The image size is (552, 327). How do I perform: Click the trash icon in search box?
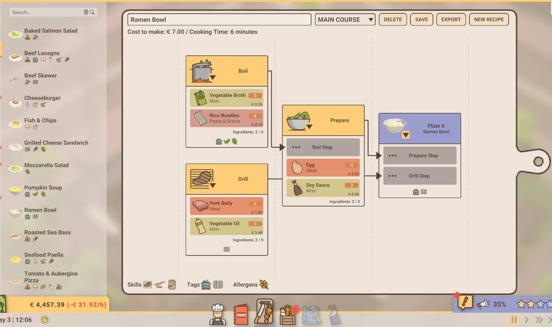point(86,12)
